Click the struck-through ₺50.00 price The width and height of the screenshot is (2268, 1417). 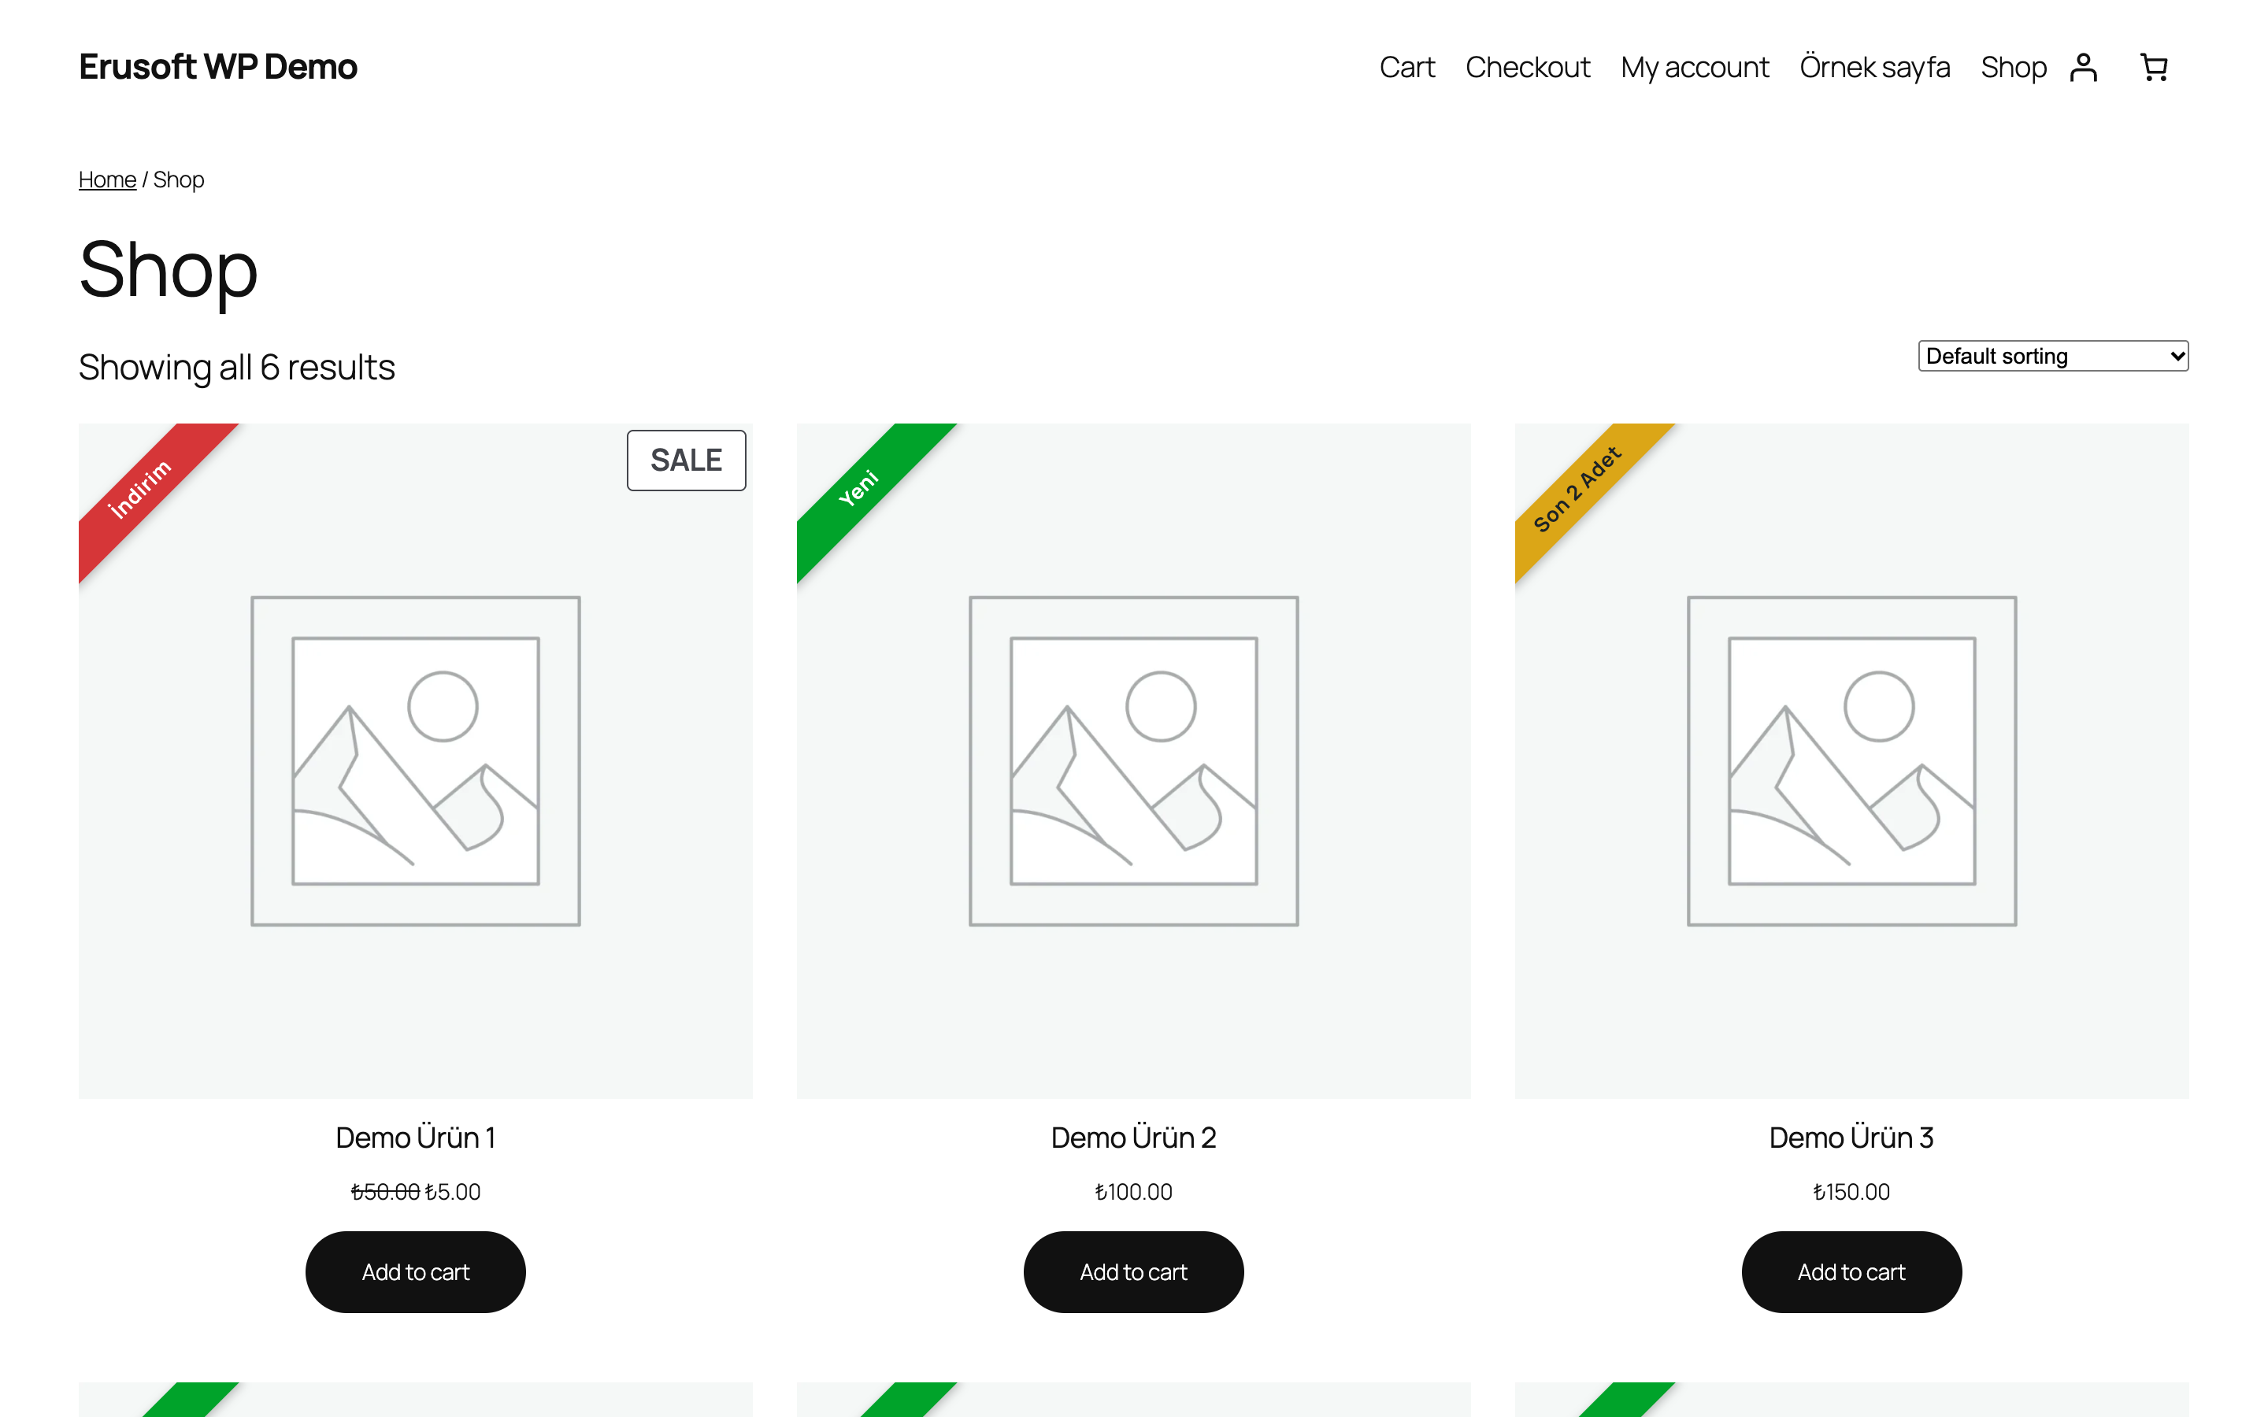385,1191
